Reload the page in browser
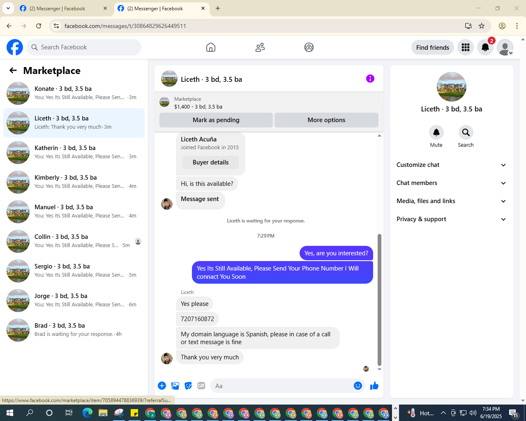The width and height of the screenshot is (526, 421). pos(39,26)
